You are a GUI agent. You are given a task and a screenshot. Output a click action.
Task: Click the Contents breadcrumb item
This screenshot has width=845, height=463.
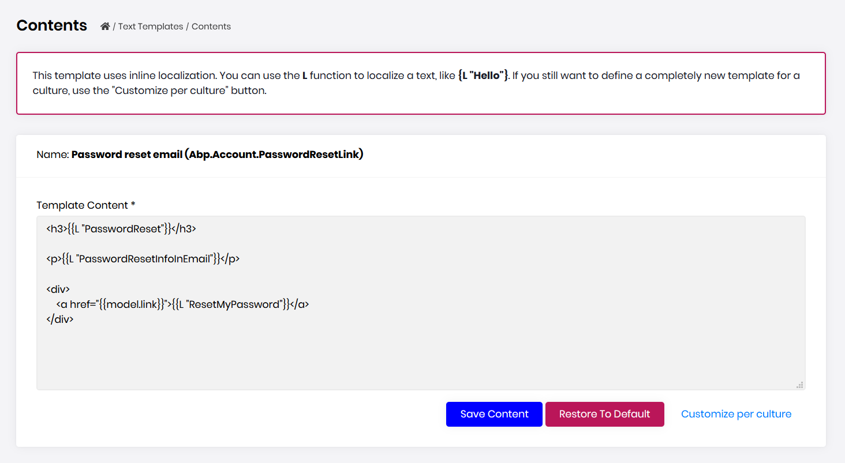(211, 27)
